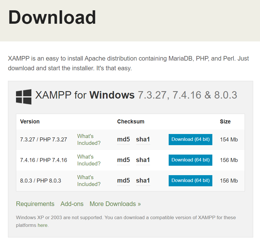Click the Windows logo icon
The width and height of the screenshot is (260, 244).
(24, 95)
